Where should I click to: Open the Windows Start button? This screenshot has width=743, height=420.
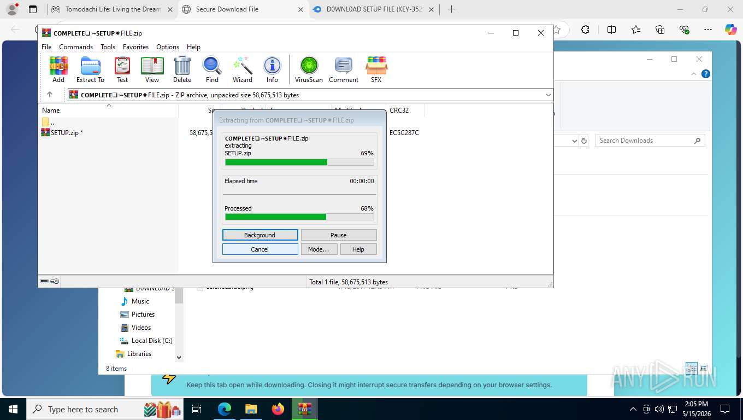[x=12, y=409]
